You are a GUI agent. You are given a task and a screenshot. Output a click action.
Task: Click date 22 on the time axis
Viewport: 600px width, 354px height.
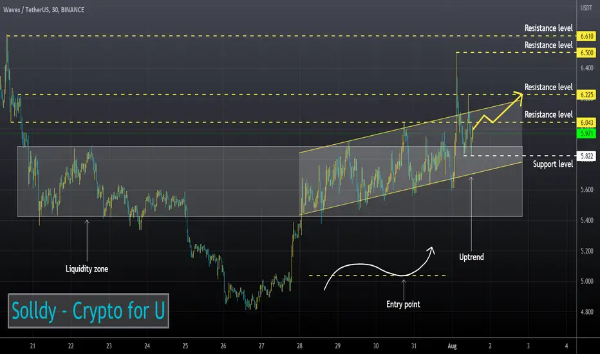(71, 346)
